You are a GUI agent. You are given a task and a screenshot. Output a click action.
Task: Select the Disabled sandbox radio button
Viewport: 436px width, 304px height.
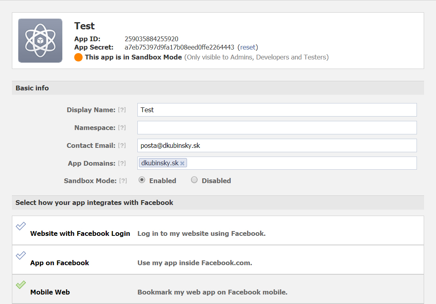194,180
